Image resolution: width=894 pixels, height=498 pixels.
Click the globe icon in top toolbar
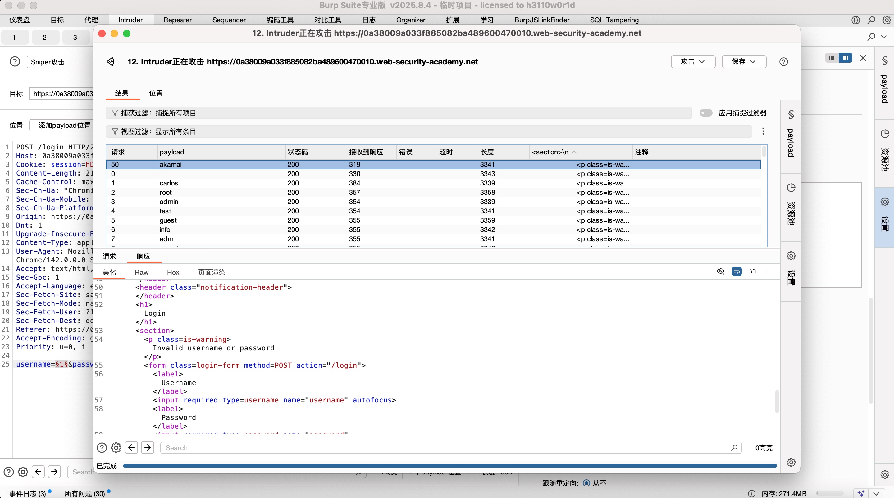(x=855, y=20)
